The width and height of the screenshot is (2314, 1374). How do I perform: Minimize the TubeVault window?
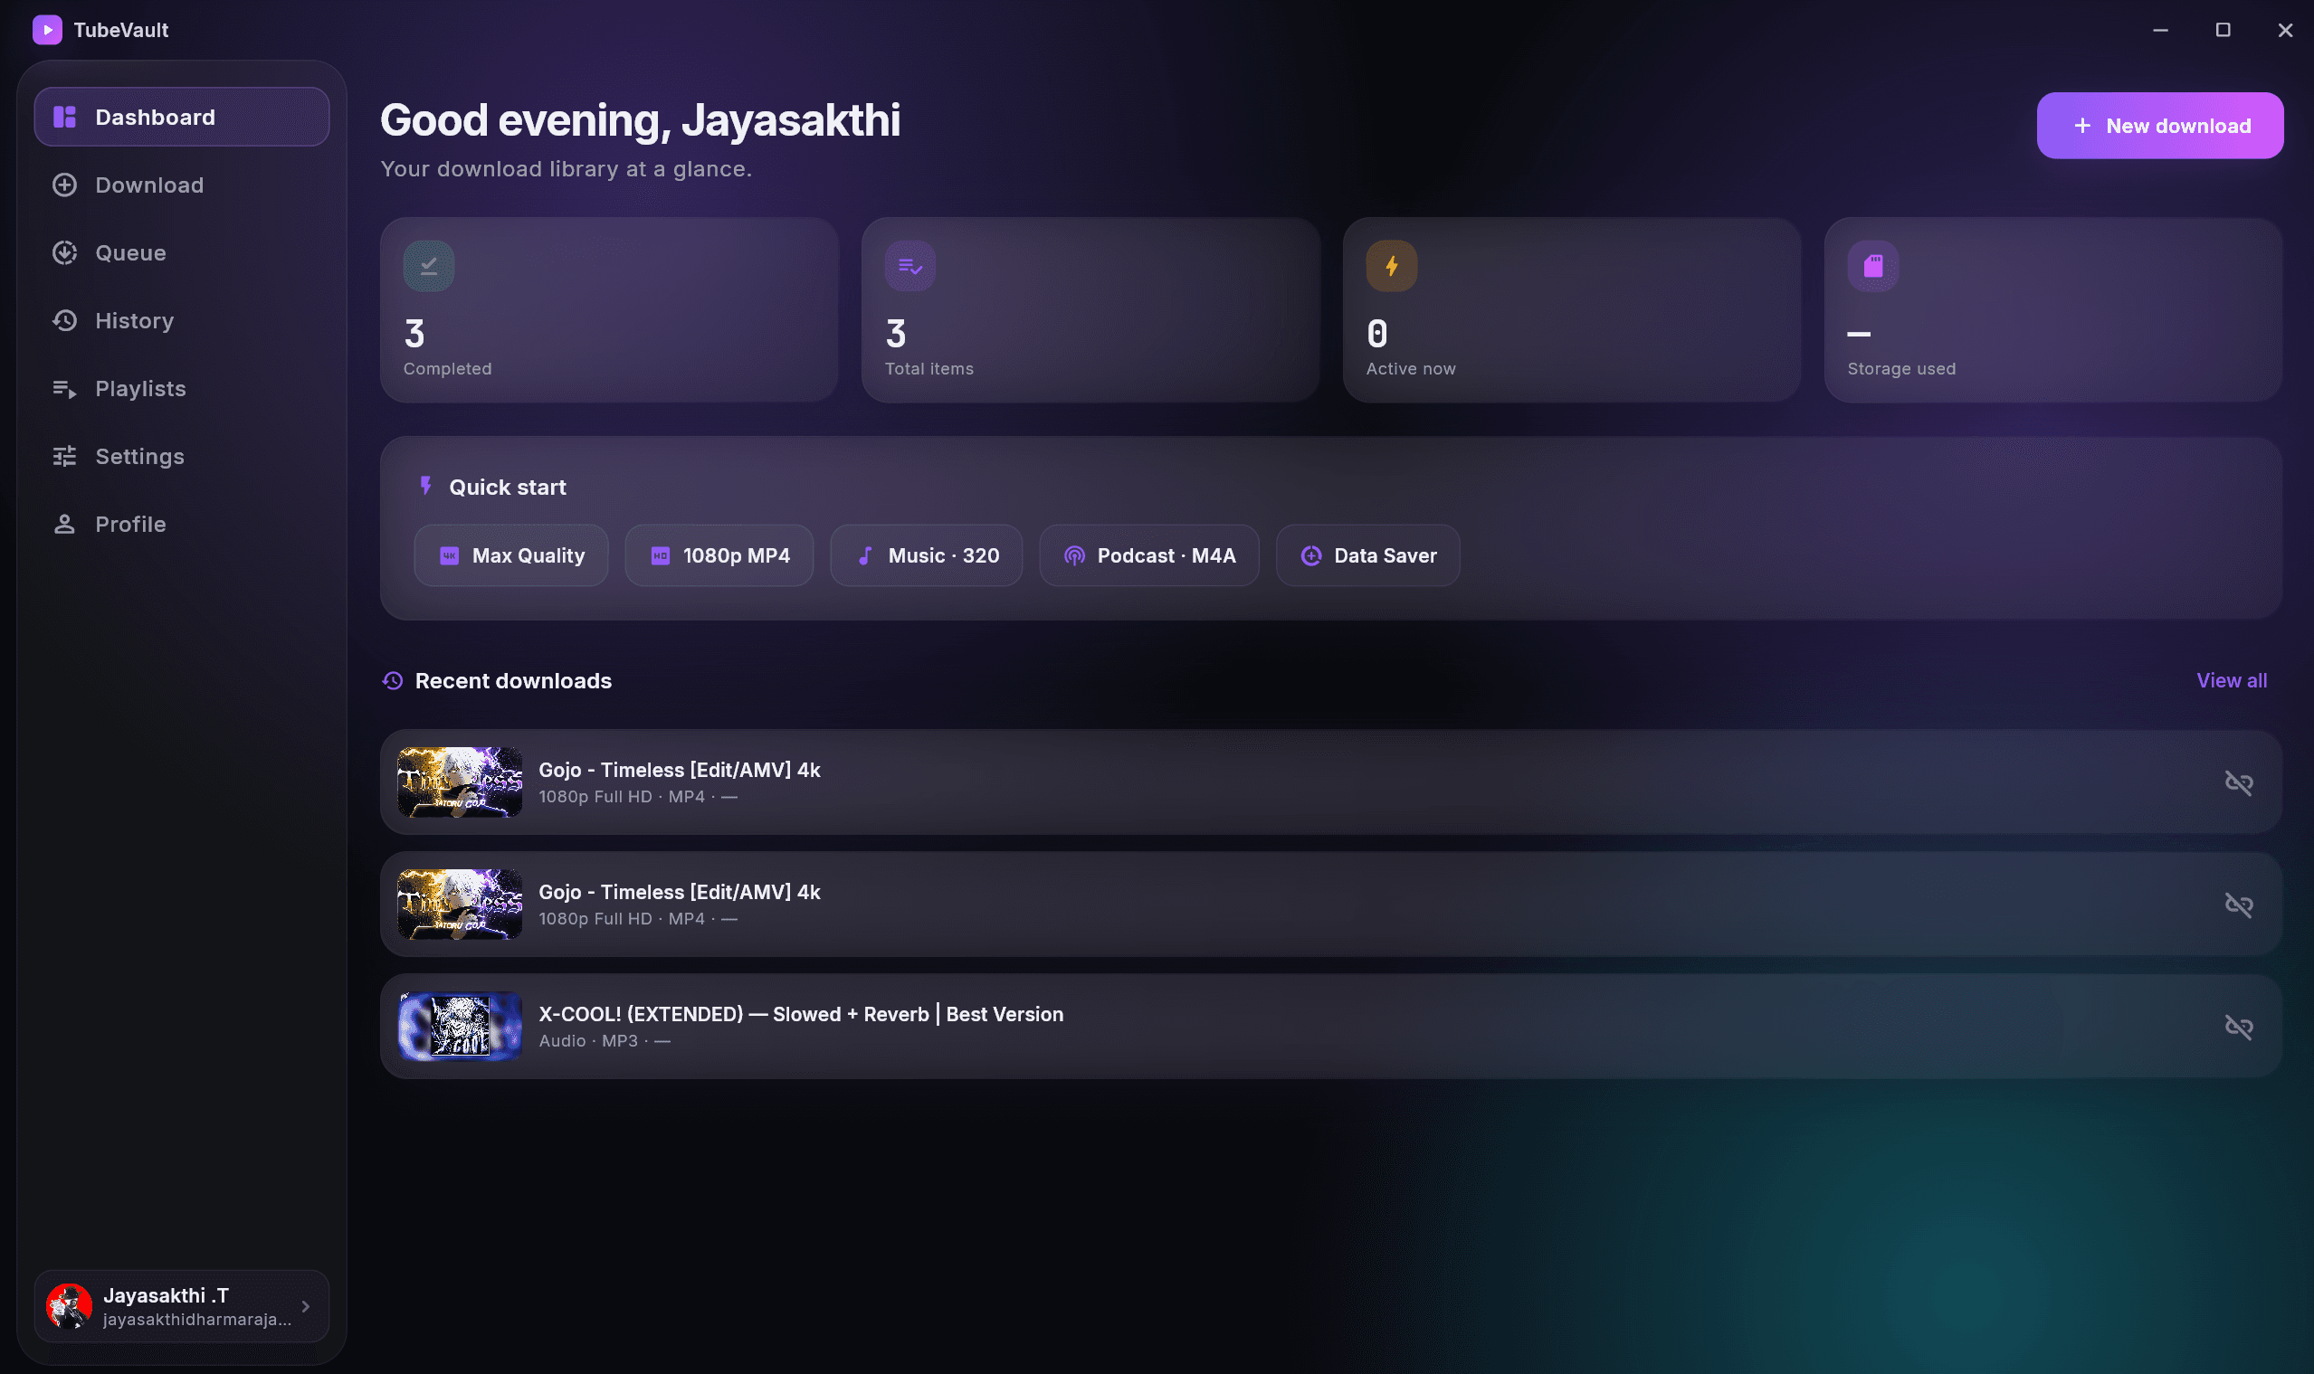click(x=2160, y=30)
